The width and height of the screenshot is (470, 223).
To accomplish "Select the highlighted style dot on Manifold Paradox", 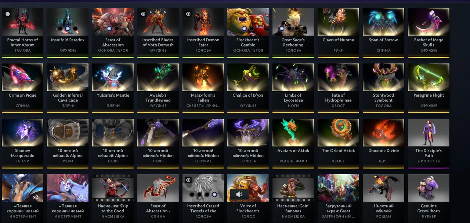I will 68,28.
